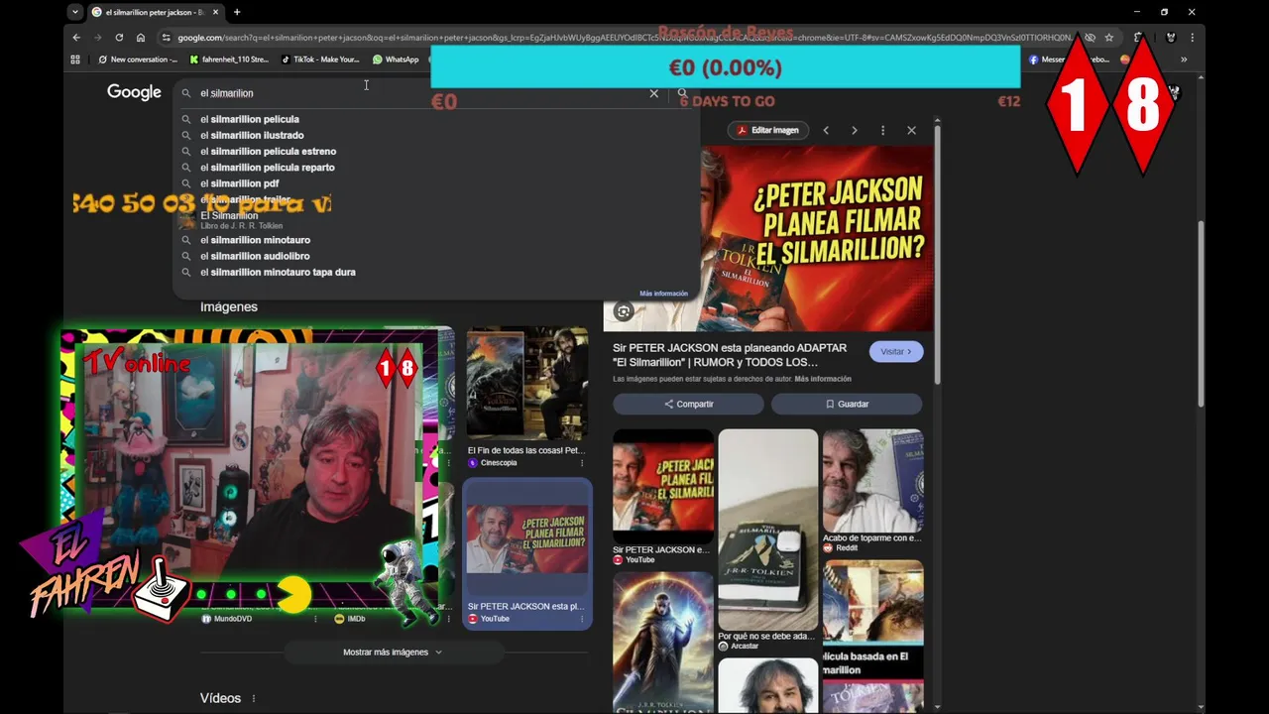Image resolution: width=1269 pixels, height=714 pixels.
Task: Choose suggestion el silmarillion audiolibro
Action: coord(255,256)
